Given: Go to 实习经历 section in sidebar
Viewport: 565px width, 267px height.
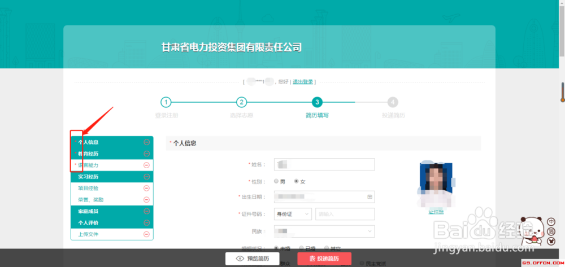Looking at the screenshot, I should point(88,177).
